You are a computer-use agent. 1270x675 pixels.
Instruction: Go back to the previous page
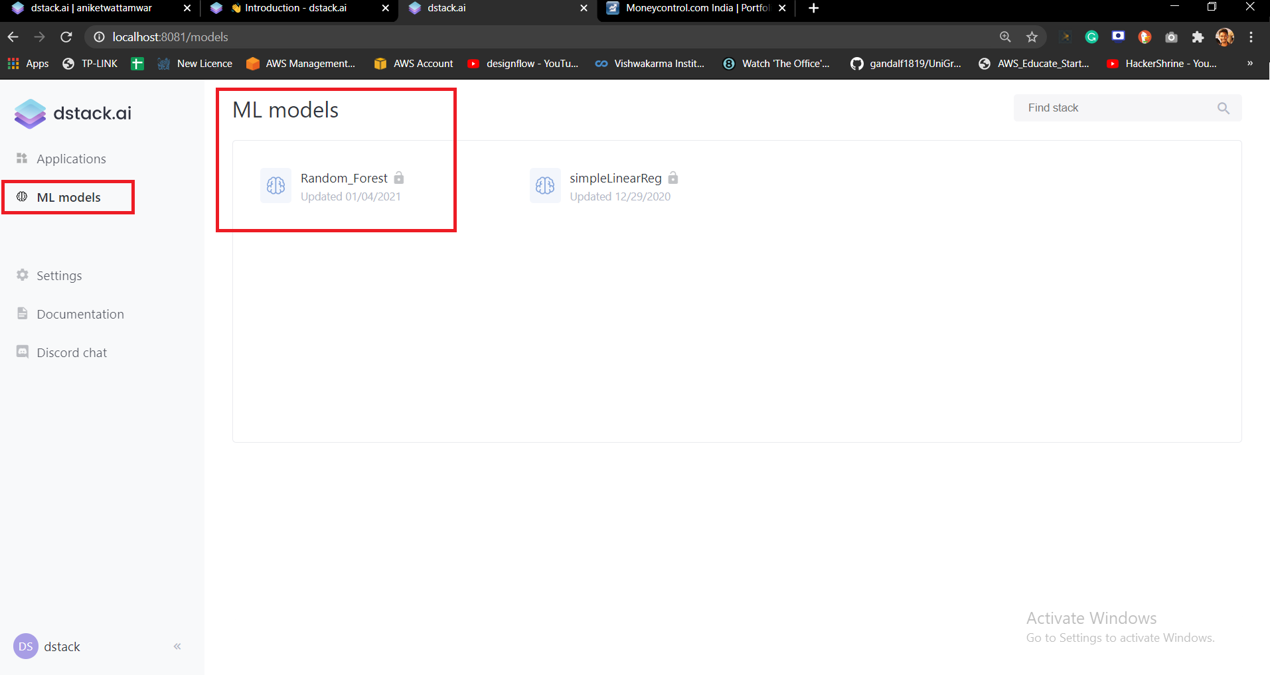13,37
